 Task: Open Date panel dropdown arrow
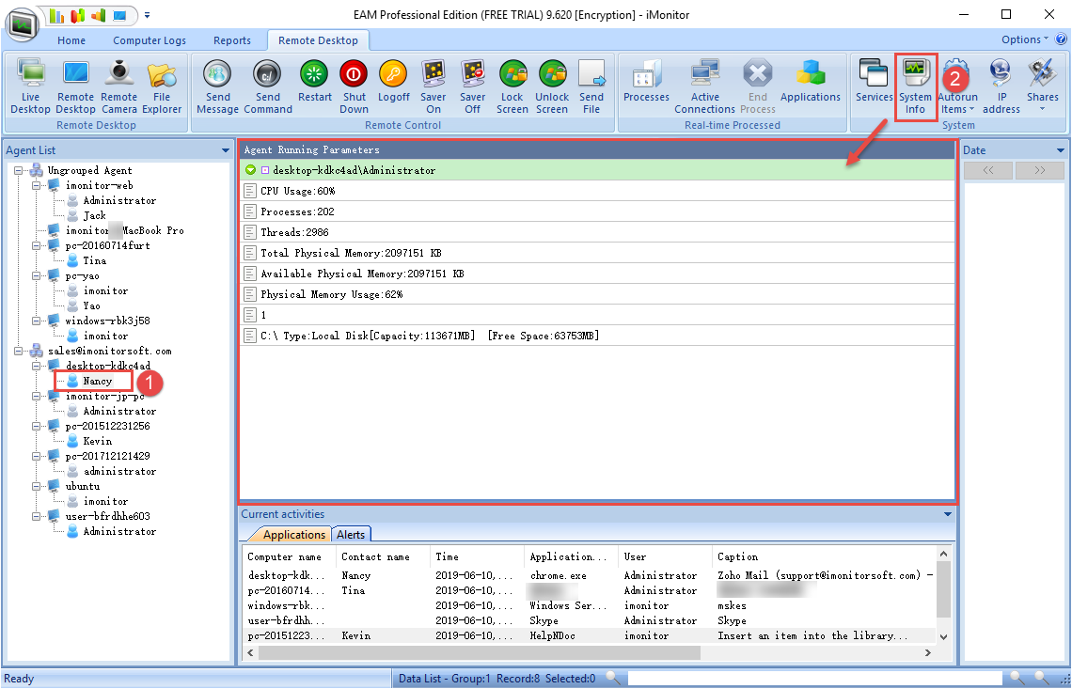(1061, 150)
